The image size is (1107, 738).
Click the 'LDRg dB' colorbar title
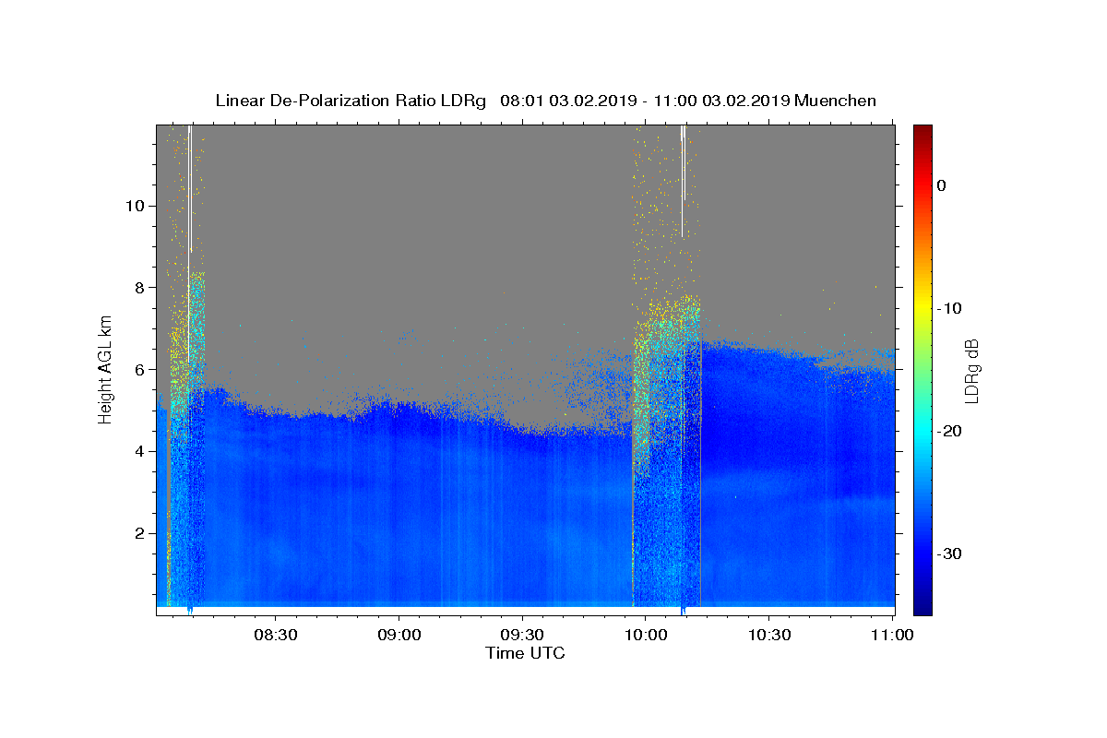[971, 370]
